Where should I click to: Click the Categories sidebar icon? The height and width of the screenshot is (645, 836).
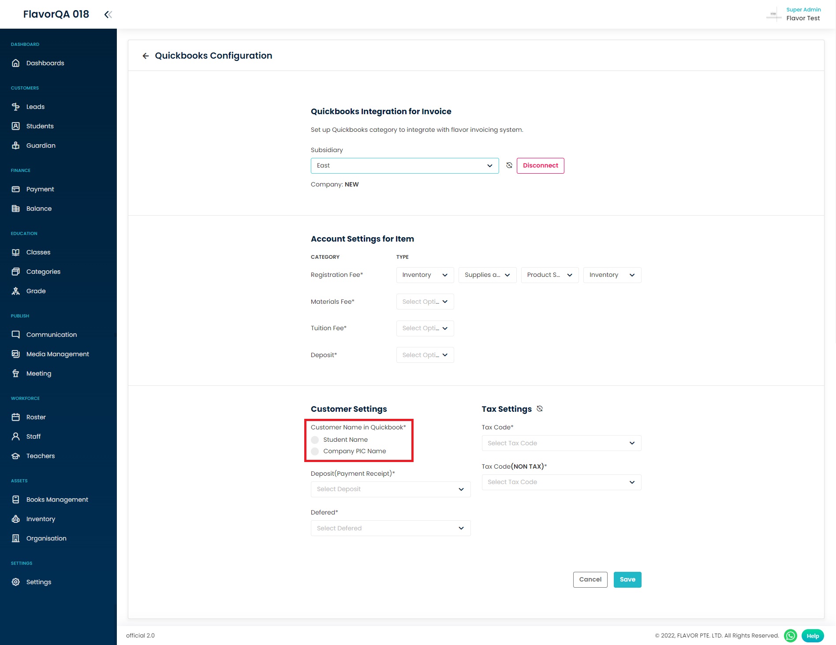click(x=16, y=272)
